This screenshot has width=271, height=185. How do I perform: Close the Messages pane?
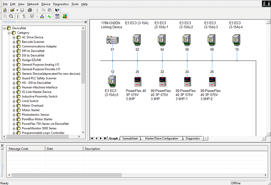[2, 145]
